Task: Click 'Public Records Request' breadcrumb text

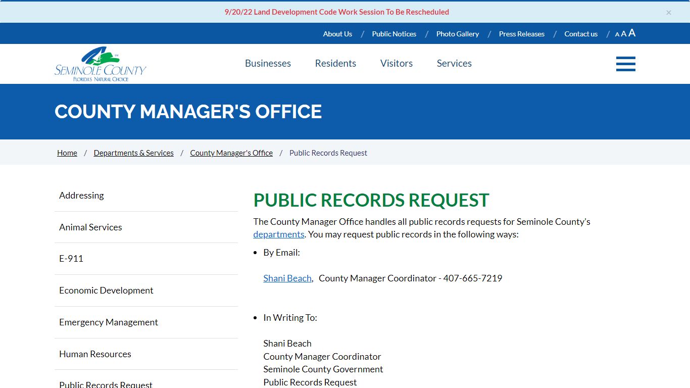Action: point(328,153)
